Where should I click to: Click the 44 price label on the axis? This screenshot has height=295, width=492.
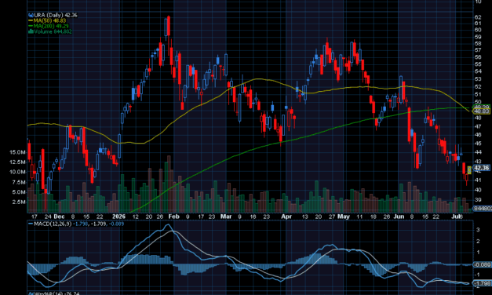pos(478,152)
